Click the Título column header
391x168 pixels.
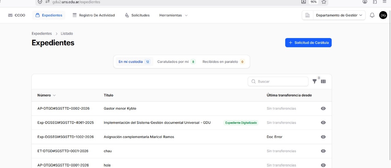point(108,95)
